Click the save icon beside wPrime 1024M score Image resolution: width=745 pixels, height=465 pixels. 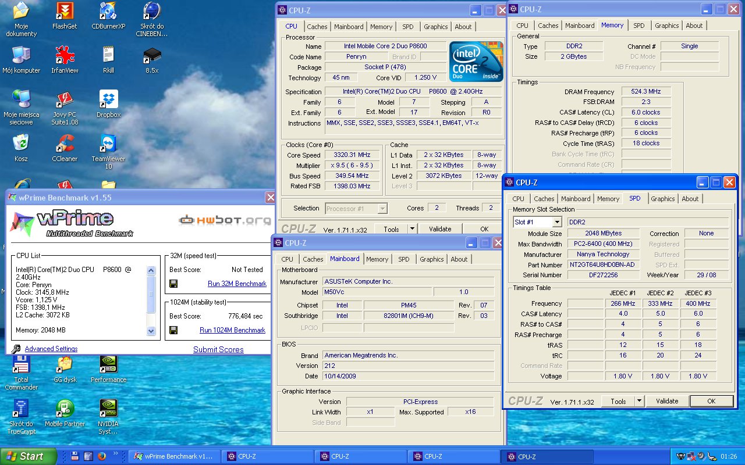pos(173,330)
